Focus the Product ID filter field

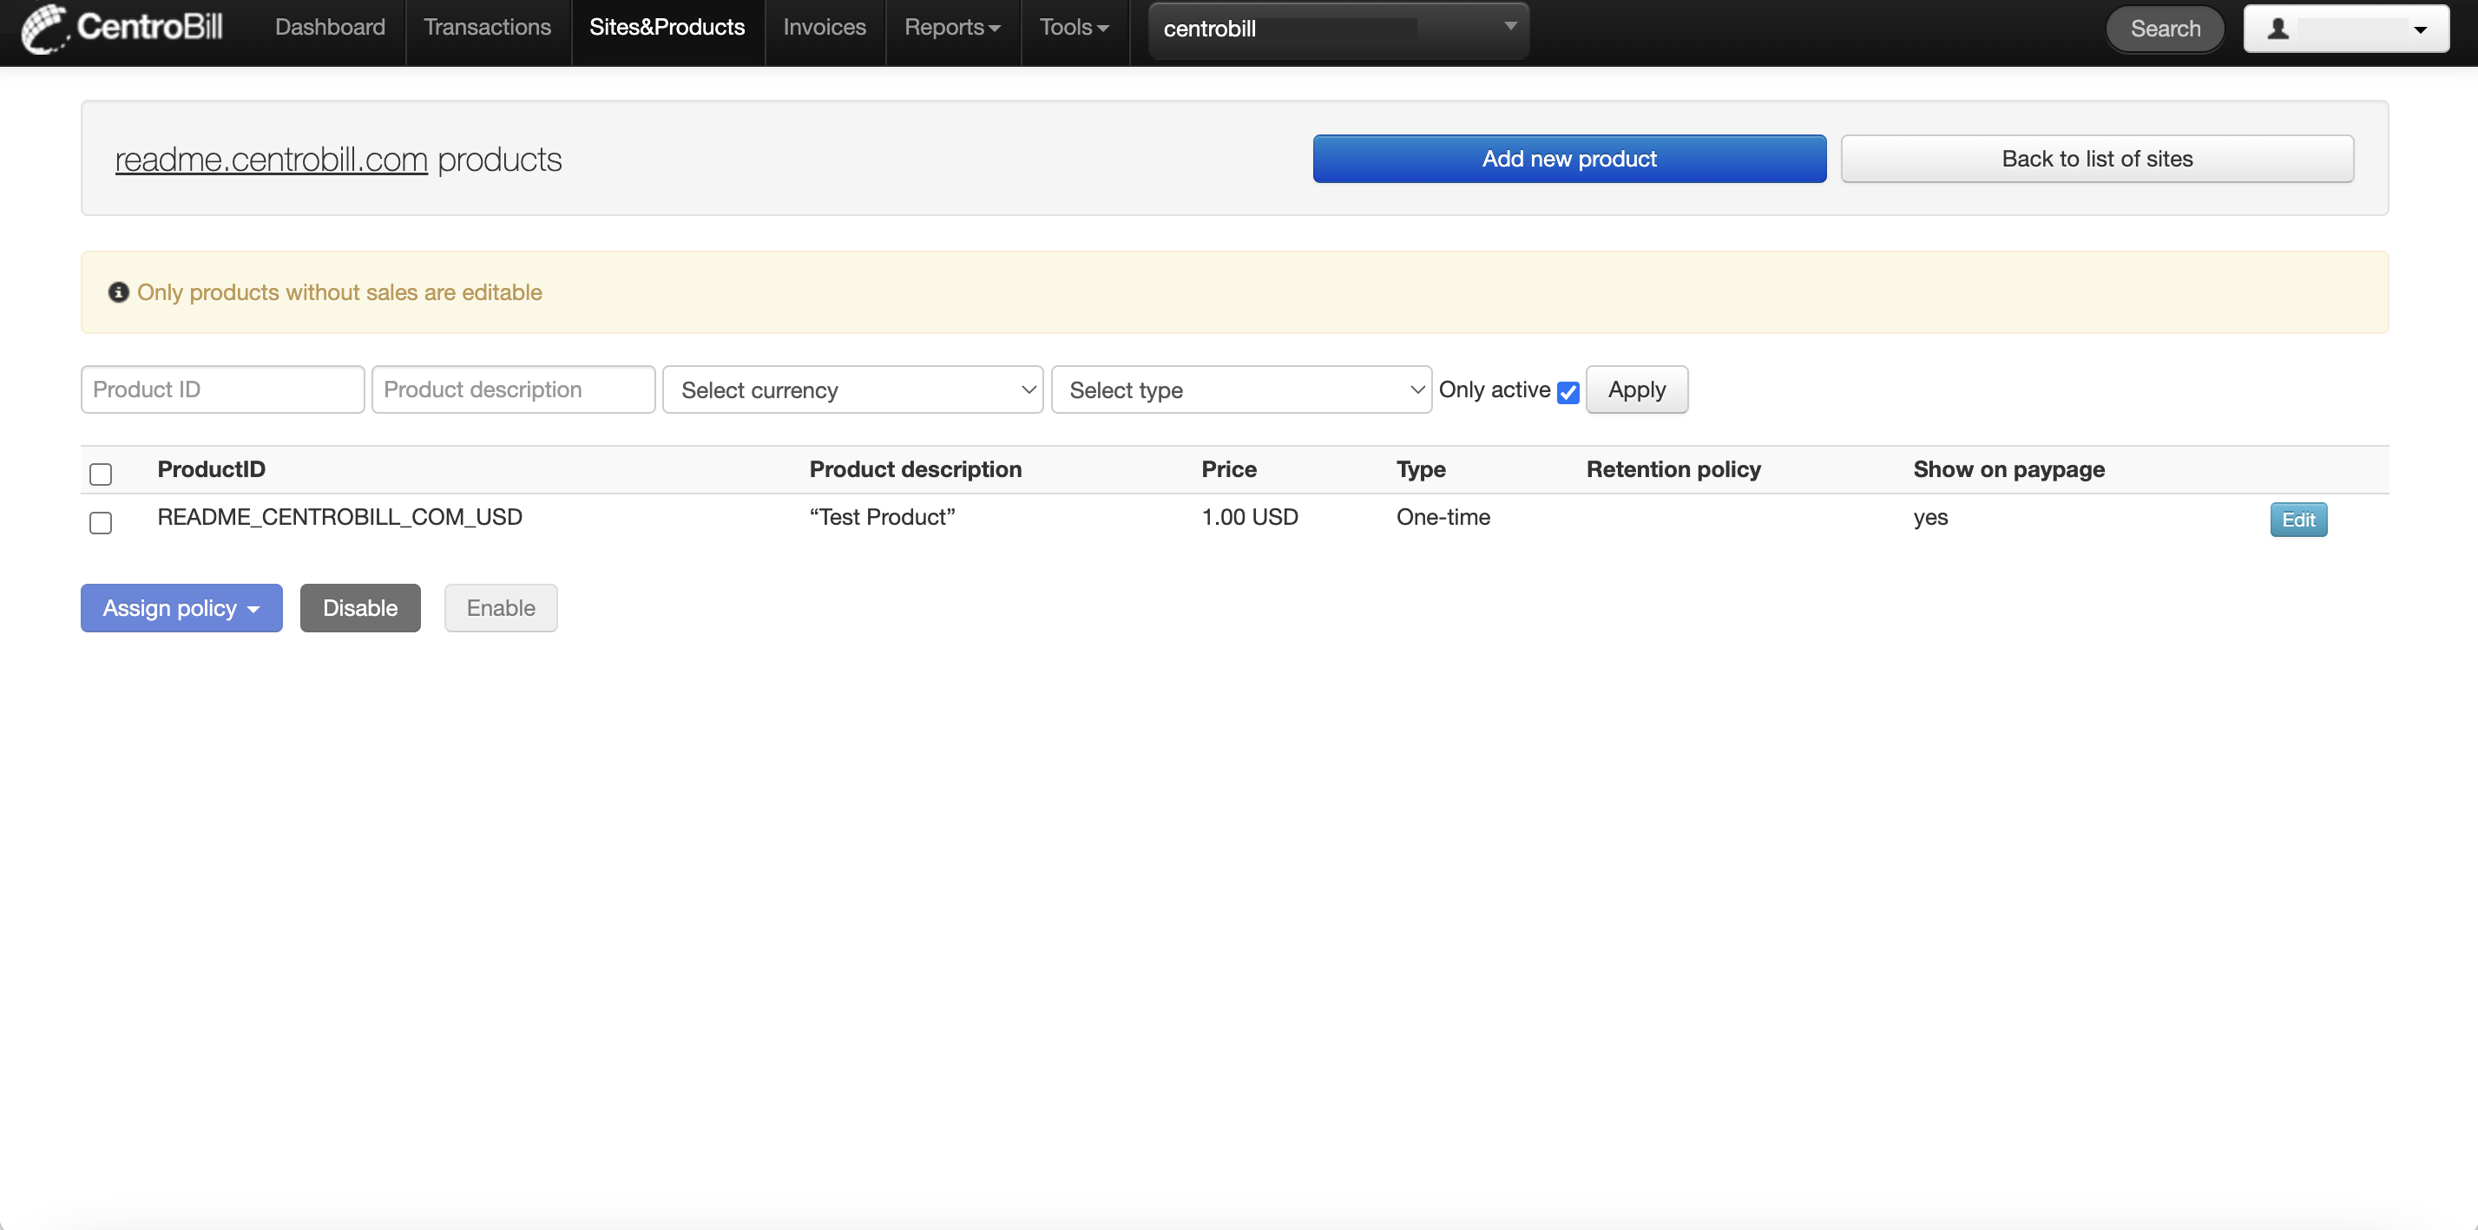click(x=222, y=389)
